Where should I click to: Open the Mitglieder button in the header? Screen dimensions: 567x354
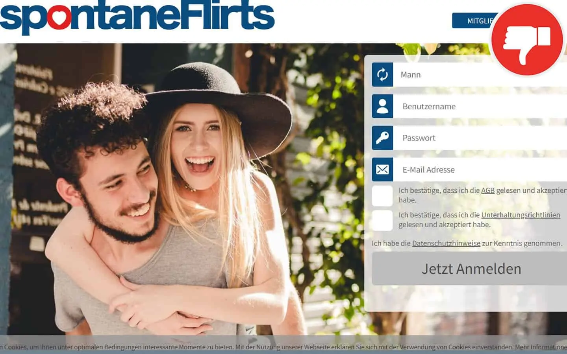(x=474, y=21)
